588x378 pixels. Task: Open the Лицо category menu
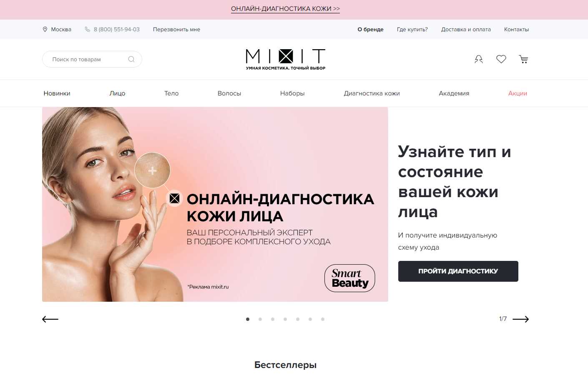[117, 93]
